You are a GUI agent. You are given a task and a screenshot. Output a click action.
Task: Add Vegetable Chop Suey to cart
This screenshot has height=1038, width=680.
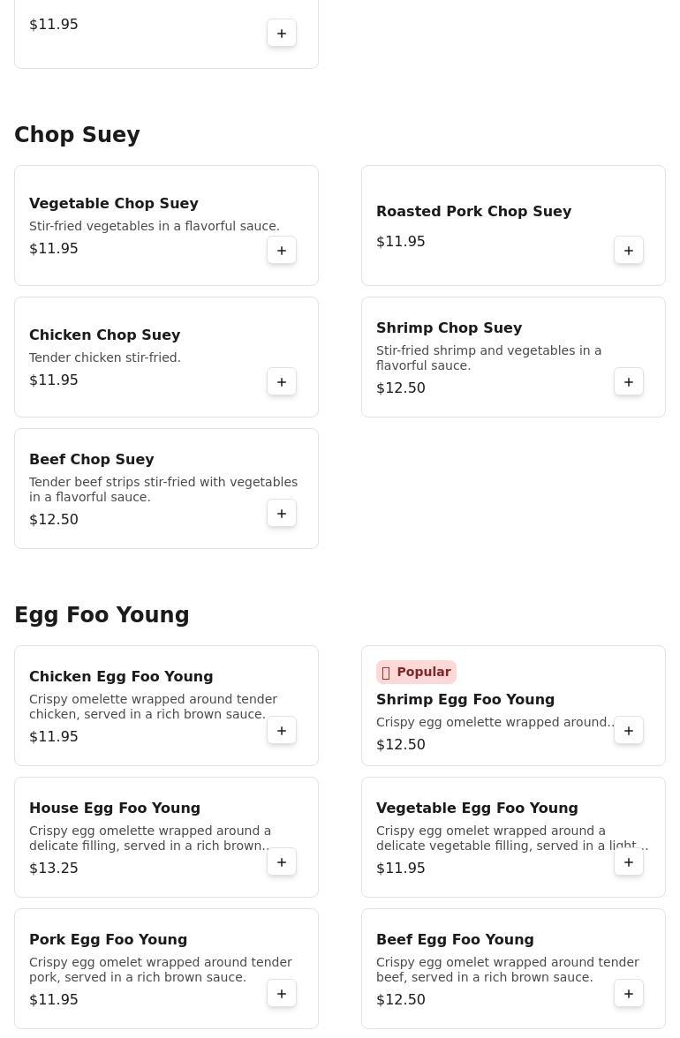pyautogui.click(x=282, y=251)
